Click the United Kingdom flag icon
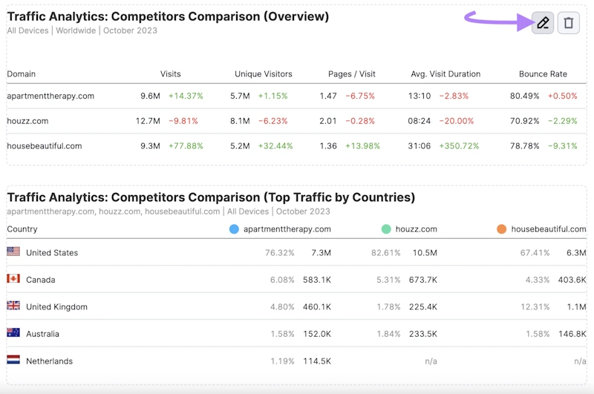Image resolution: width=594 pixels, height=394 pixels. click(x=13, y=306)
